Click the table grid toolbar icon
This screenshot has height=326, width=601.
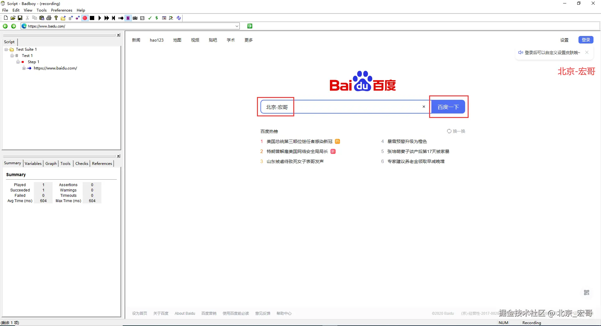click(x=164, y=18)
